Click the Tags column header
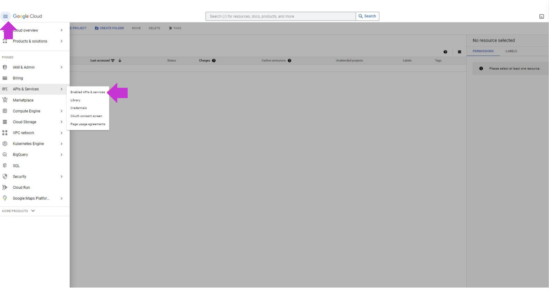 click(438, 60)
